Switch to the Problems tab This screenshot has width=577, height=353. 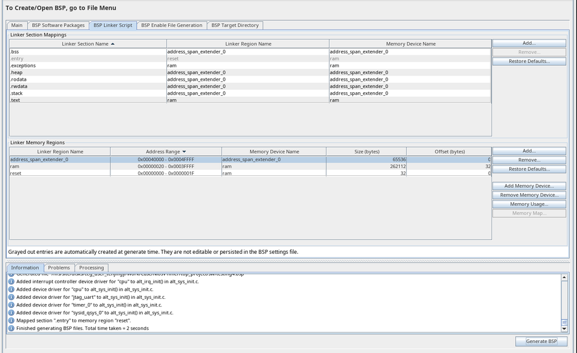[59, 268]
